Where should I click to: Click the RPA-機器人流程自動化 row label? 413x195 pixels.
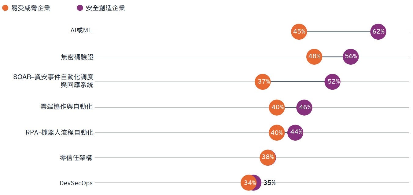coord(59,132)
